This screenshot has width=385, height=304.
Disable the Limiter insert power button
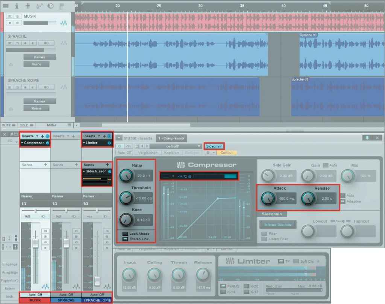coord(109,143)
